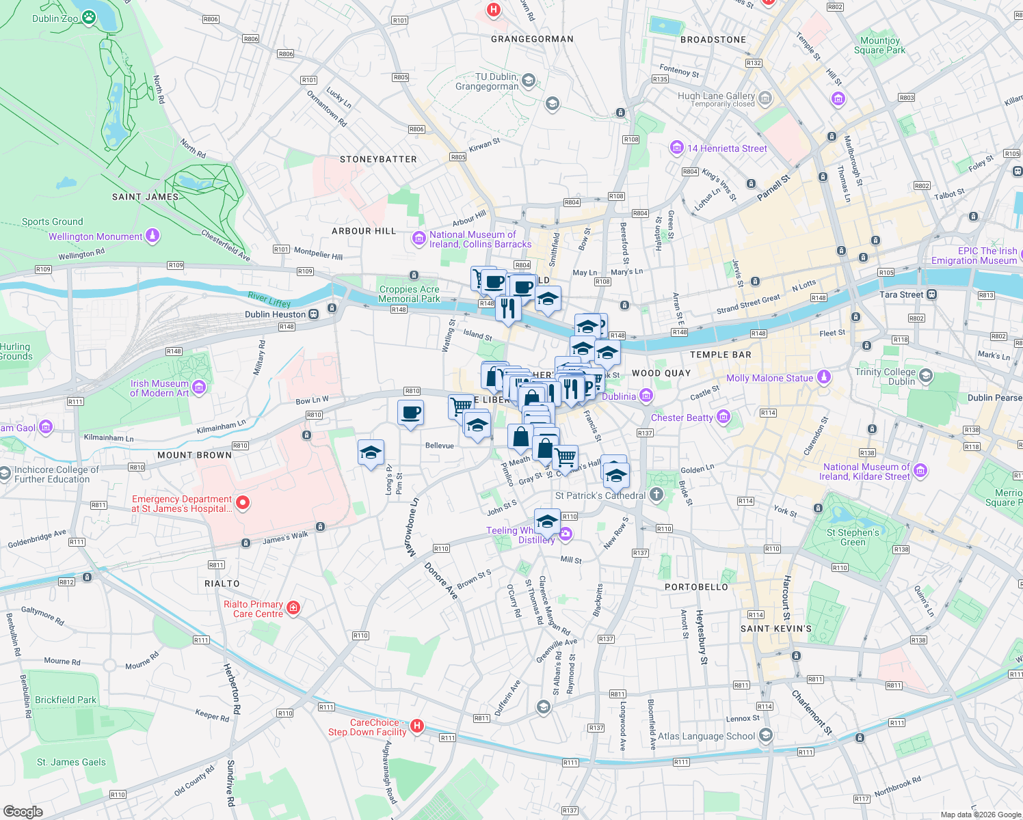Select the Wellington Monument marker icon
Screen dimensions: 1023x820
[x=152, y=236]
